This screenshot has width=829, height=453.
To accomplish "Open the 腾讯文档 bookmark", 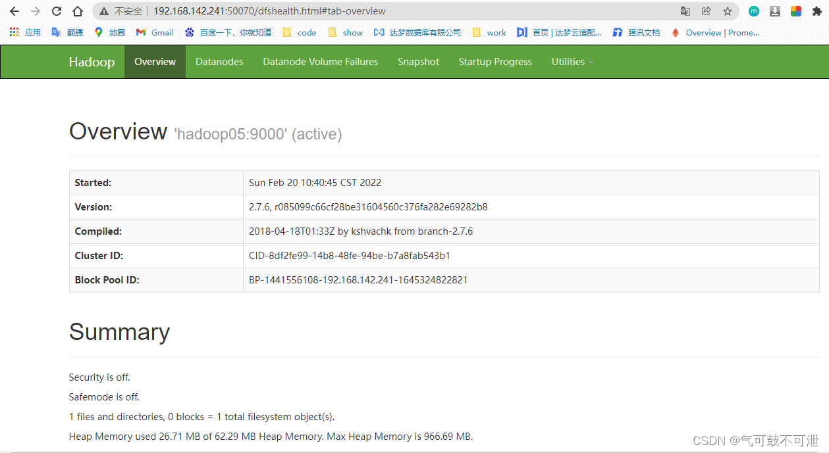I will point(636,32).
